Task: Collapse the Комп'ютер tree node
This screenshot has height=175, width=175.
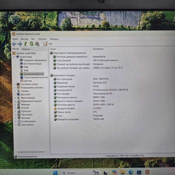Action: pyautogui.click(x=14, y=57)
